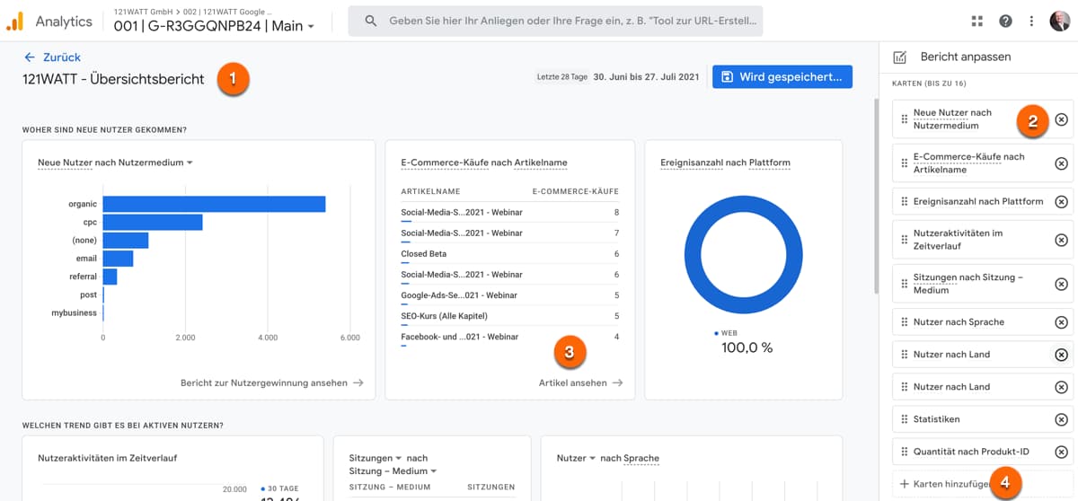Grab drag handle of Sitzungen nach Sitzung – Medium
Image resolution: width=1078 pixels, height=501 pixels.
pyautogui.click(x=904, y=284)
